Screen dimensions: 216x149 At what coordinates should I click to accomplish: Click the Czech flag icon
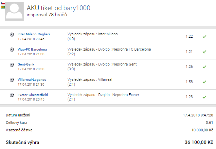pos(3,3)
